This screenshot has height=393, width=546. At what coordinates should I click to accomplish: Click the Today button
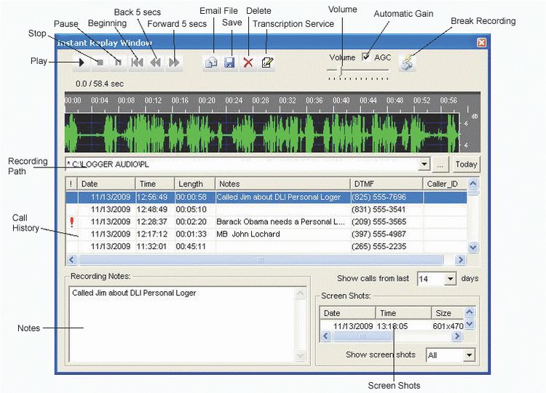click(466, 164)
